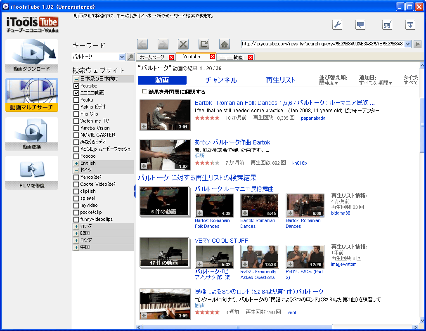Expand the カナダ site group
The height and width of the screenshot is (331, 426).
[x=76, y=227]
